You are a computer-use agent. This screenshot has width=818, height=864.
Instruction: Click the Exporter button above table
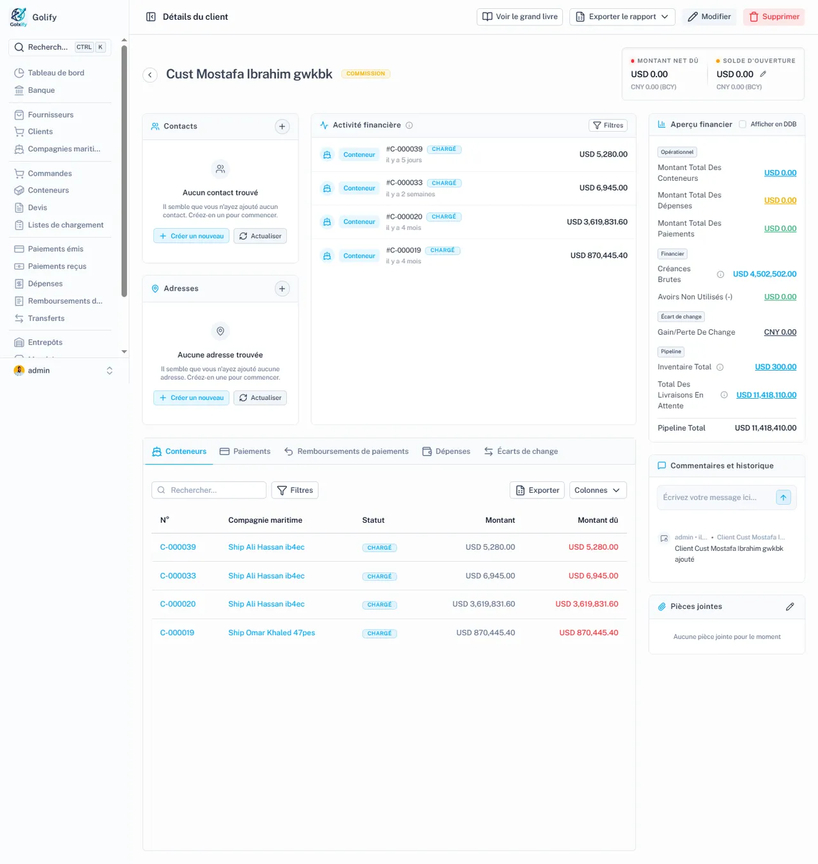click(537, 490)
